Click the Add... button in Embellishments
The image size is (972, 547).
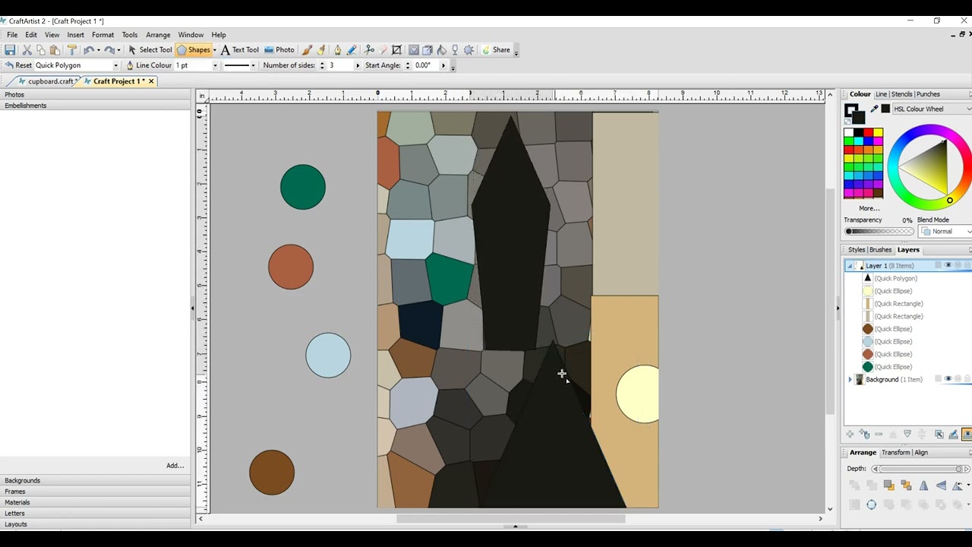[175, 465]
